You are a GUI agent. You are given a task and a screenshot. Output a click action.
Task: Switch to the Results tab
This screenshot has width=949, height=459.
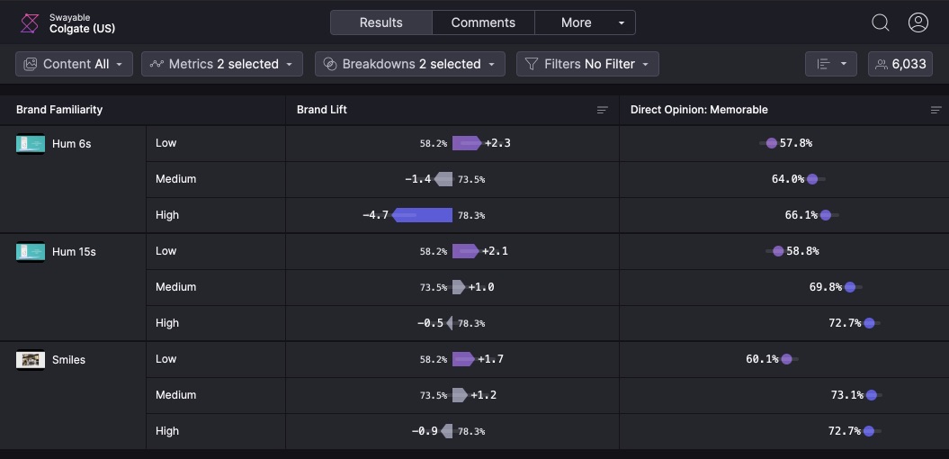380,22
